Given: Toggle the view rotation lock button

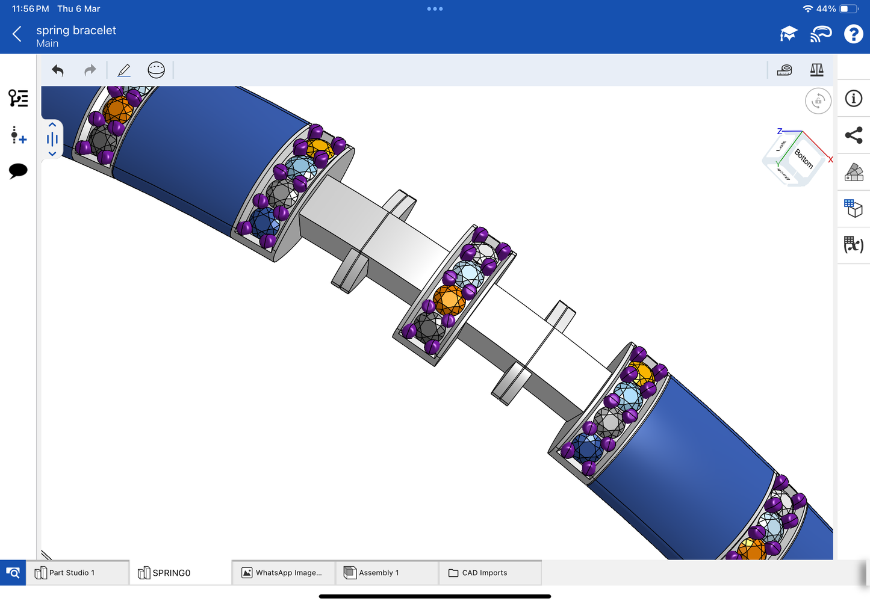Looking at the screenshot, I should point(818,101).
